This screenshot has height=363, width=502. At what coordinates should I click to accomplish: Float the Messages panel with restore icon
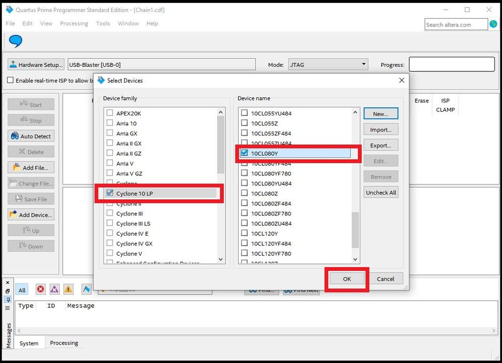8,291
